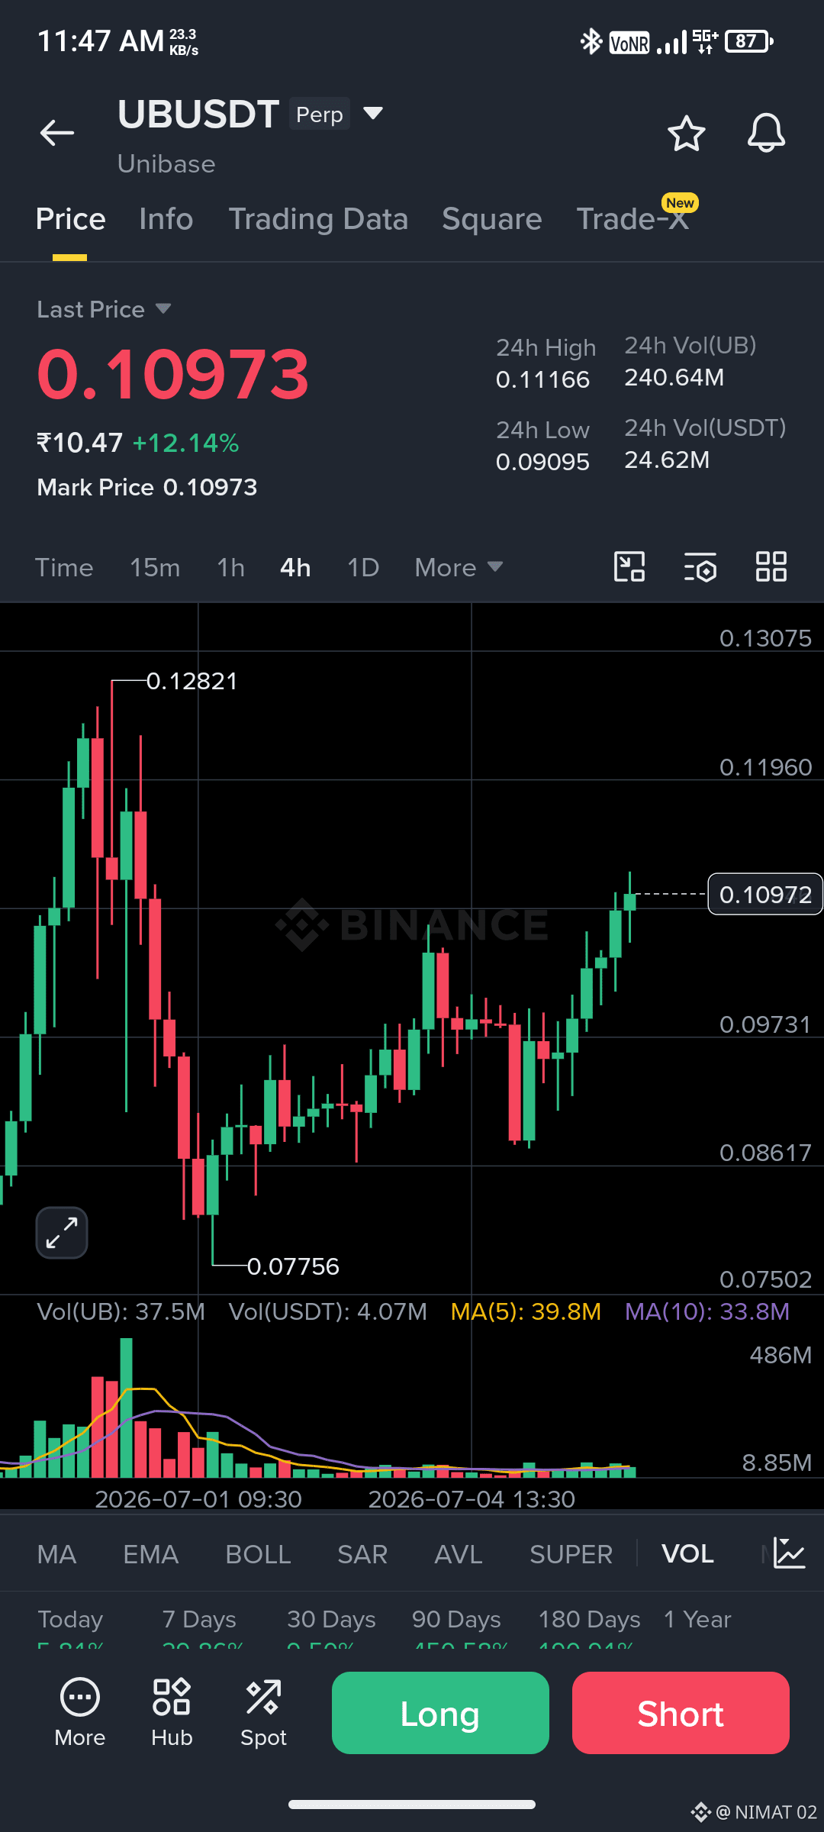This screenshot has width=824, height=1832.
Task: Tap 24h Low value 0.09095
Action: coord(542,462)
